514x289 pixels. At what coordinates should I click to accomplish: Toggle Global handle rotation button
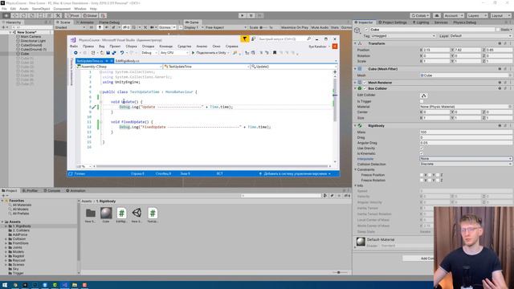90,15
